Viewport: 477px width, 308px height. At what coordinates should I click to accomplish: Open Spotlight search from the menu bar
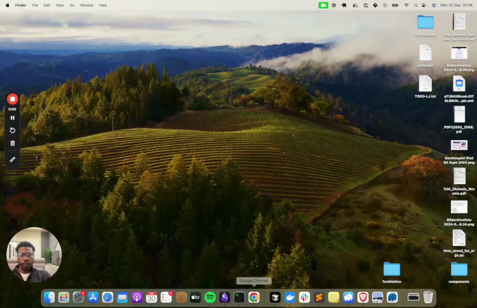pos(416,5)
